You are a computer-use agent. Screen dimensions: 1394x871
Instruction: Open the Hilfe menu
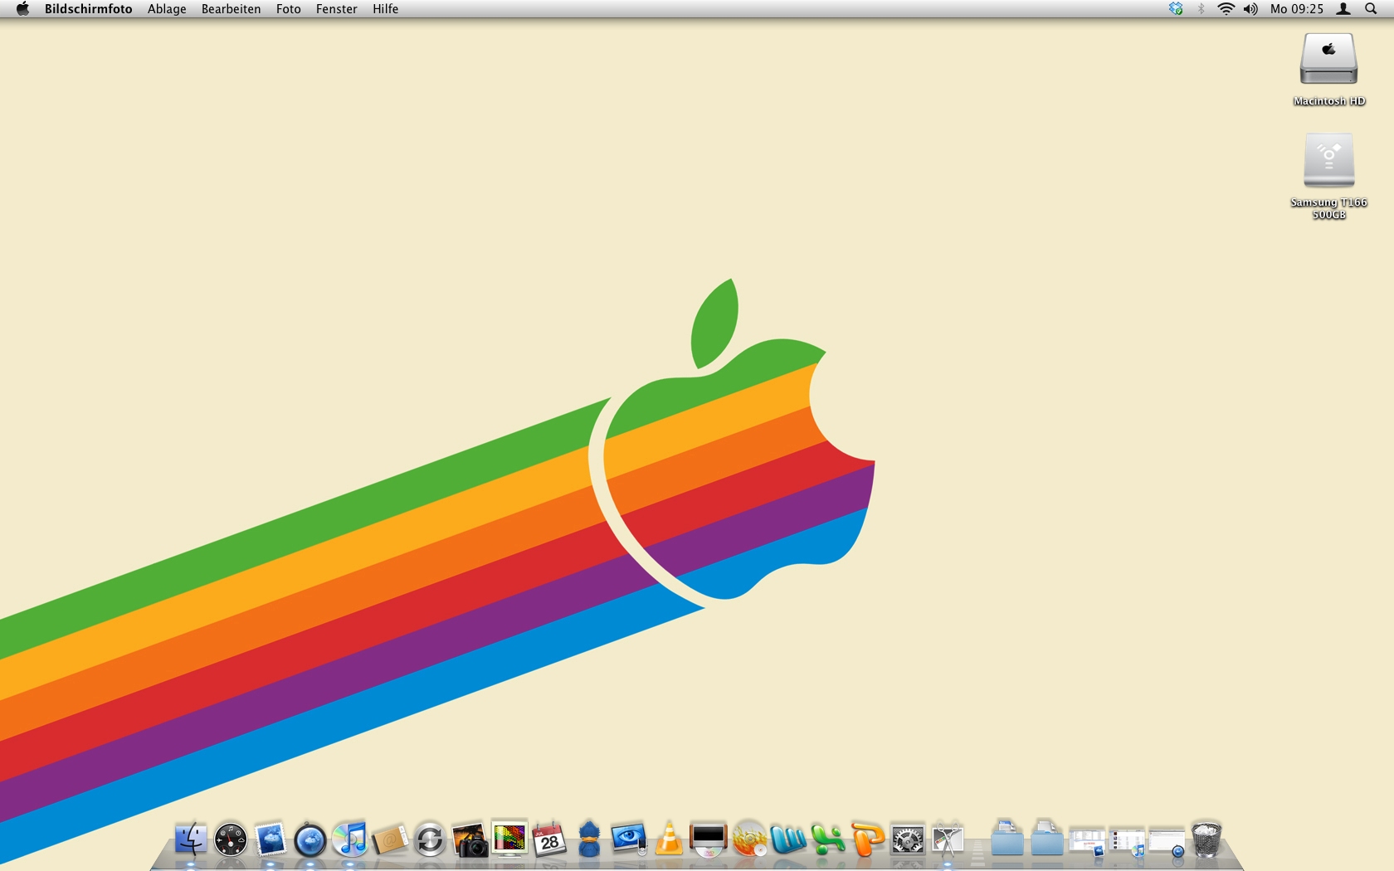click(x=385, y=9)
